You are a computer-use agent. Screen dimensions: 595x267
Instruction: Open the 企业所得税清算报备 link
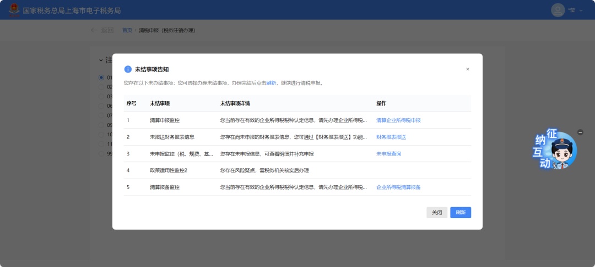pyautogui.click(x=398, y=187)
